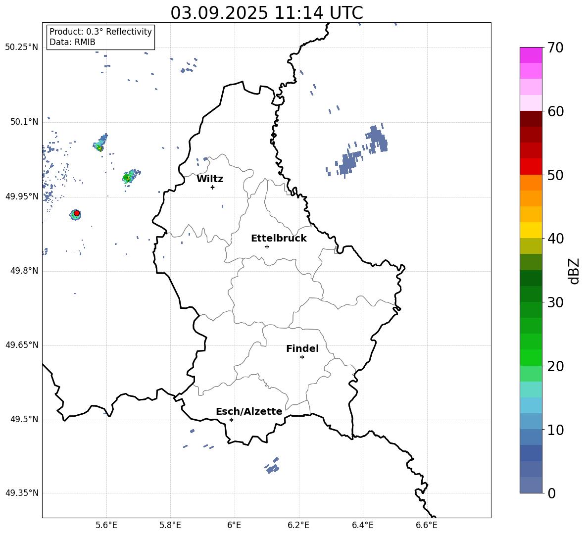Click the title "03.09.2025 11:14 UTC"
This screenshot has height=535, width=586.
click(266, 13)
